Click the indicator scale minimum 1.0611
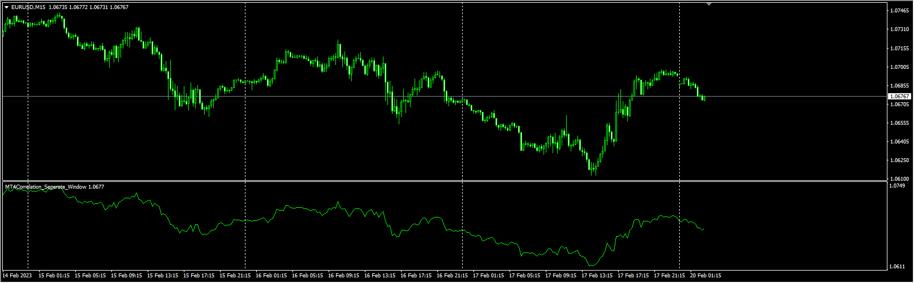 point(898,266)
